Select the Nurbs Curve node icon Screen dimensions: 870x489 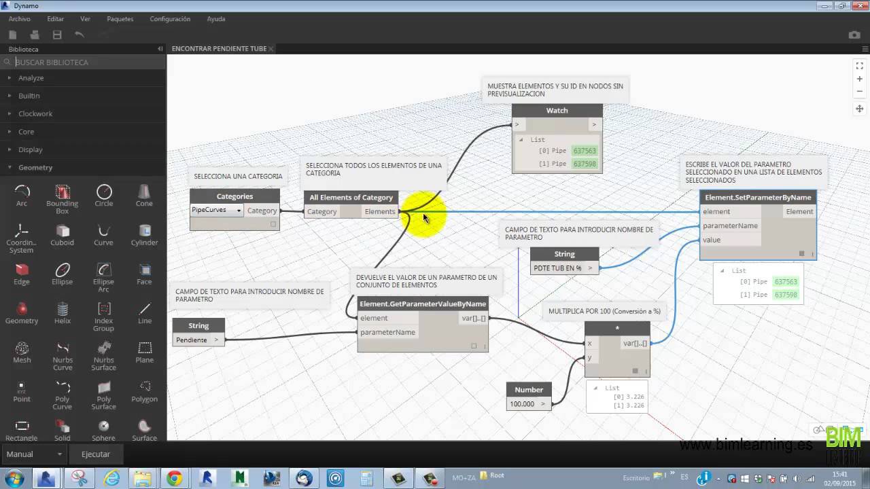(63, 348)
